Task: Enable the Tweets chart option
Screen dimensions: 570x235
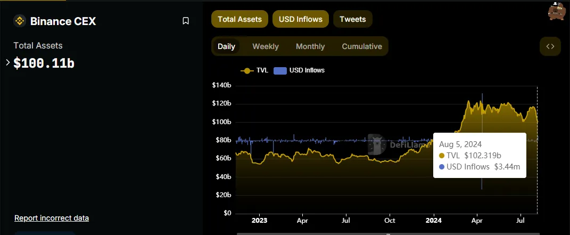Action: pyautogui.click(x=352, y=19)
